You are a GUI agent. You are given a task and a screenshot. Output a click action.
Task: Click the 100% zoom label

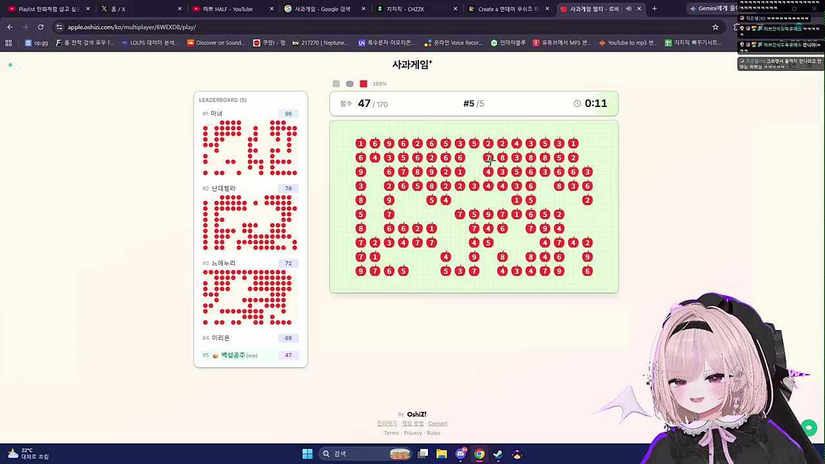pyautogui.click(x=380, y=84)
